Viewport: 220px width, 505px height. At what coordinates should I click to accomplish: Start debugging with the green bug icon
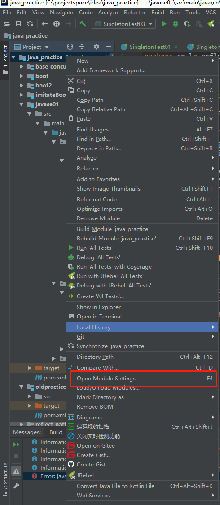click(176, 24)
